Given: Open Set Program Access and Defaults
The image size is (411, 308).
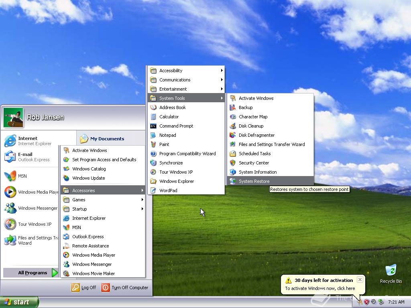Looking at the screenshot, I should coord(103,160).
